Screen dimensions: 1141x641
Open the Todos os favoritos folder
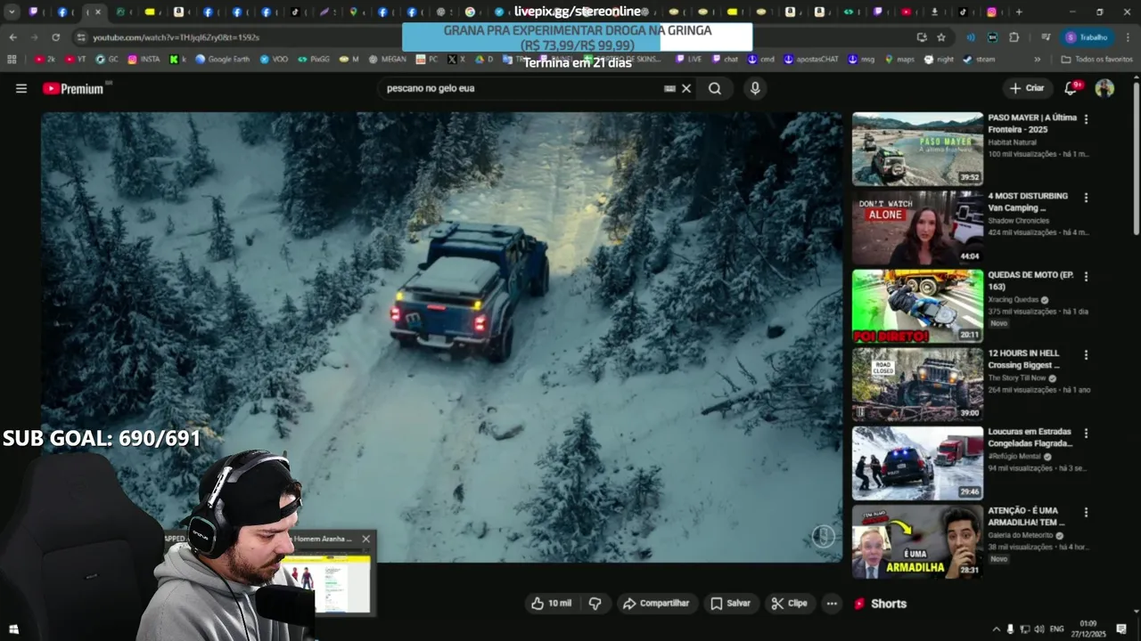[x=1097, y=59]
